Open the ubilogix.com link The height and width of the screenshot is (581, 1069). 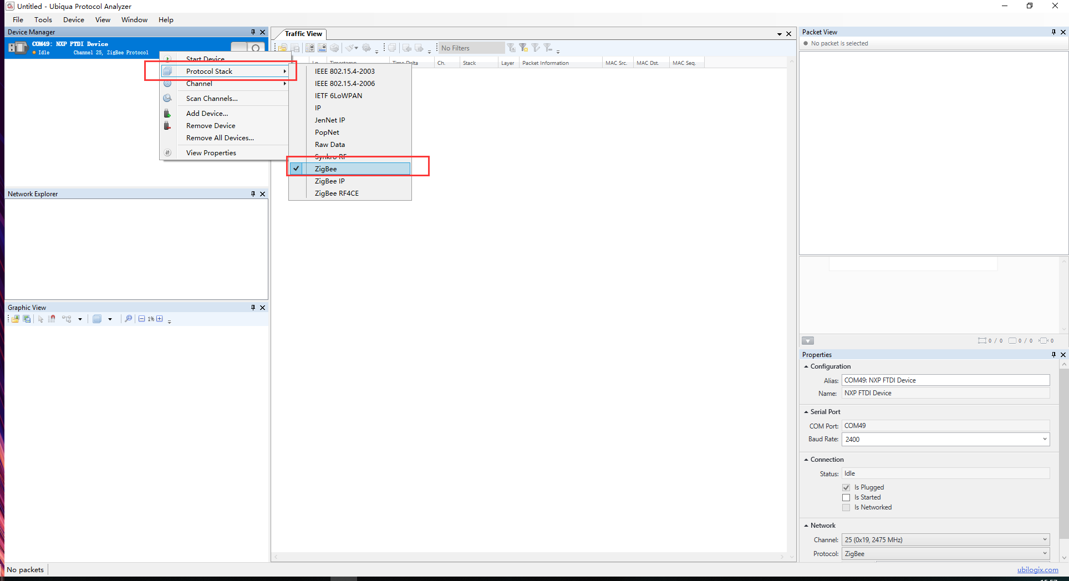coord(1037,569)
